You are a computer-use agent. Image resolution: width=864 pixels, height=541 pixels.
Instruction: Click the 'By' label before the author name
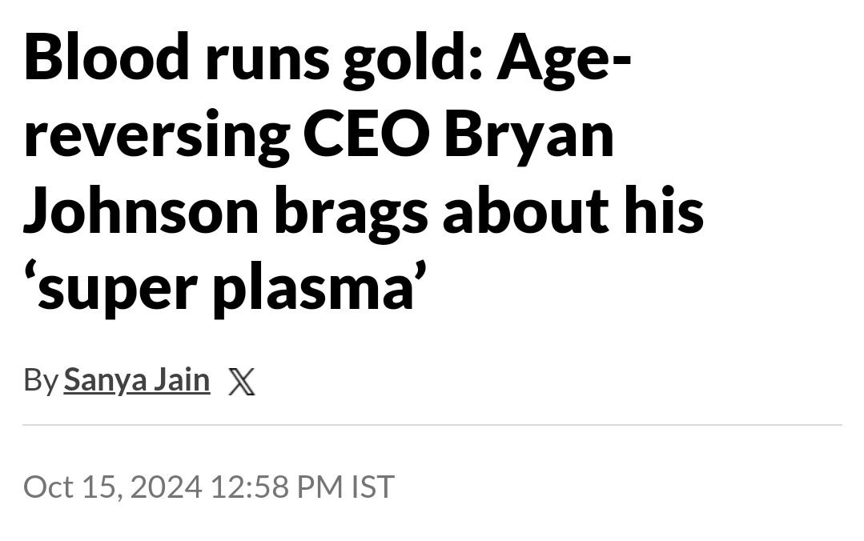click(x=40, y=381)
